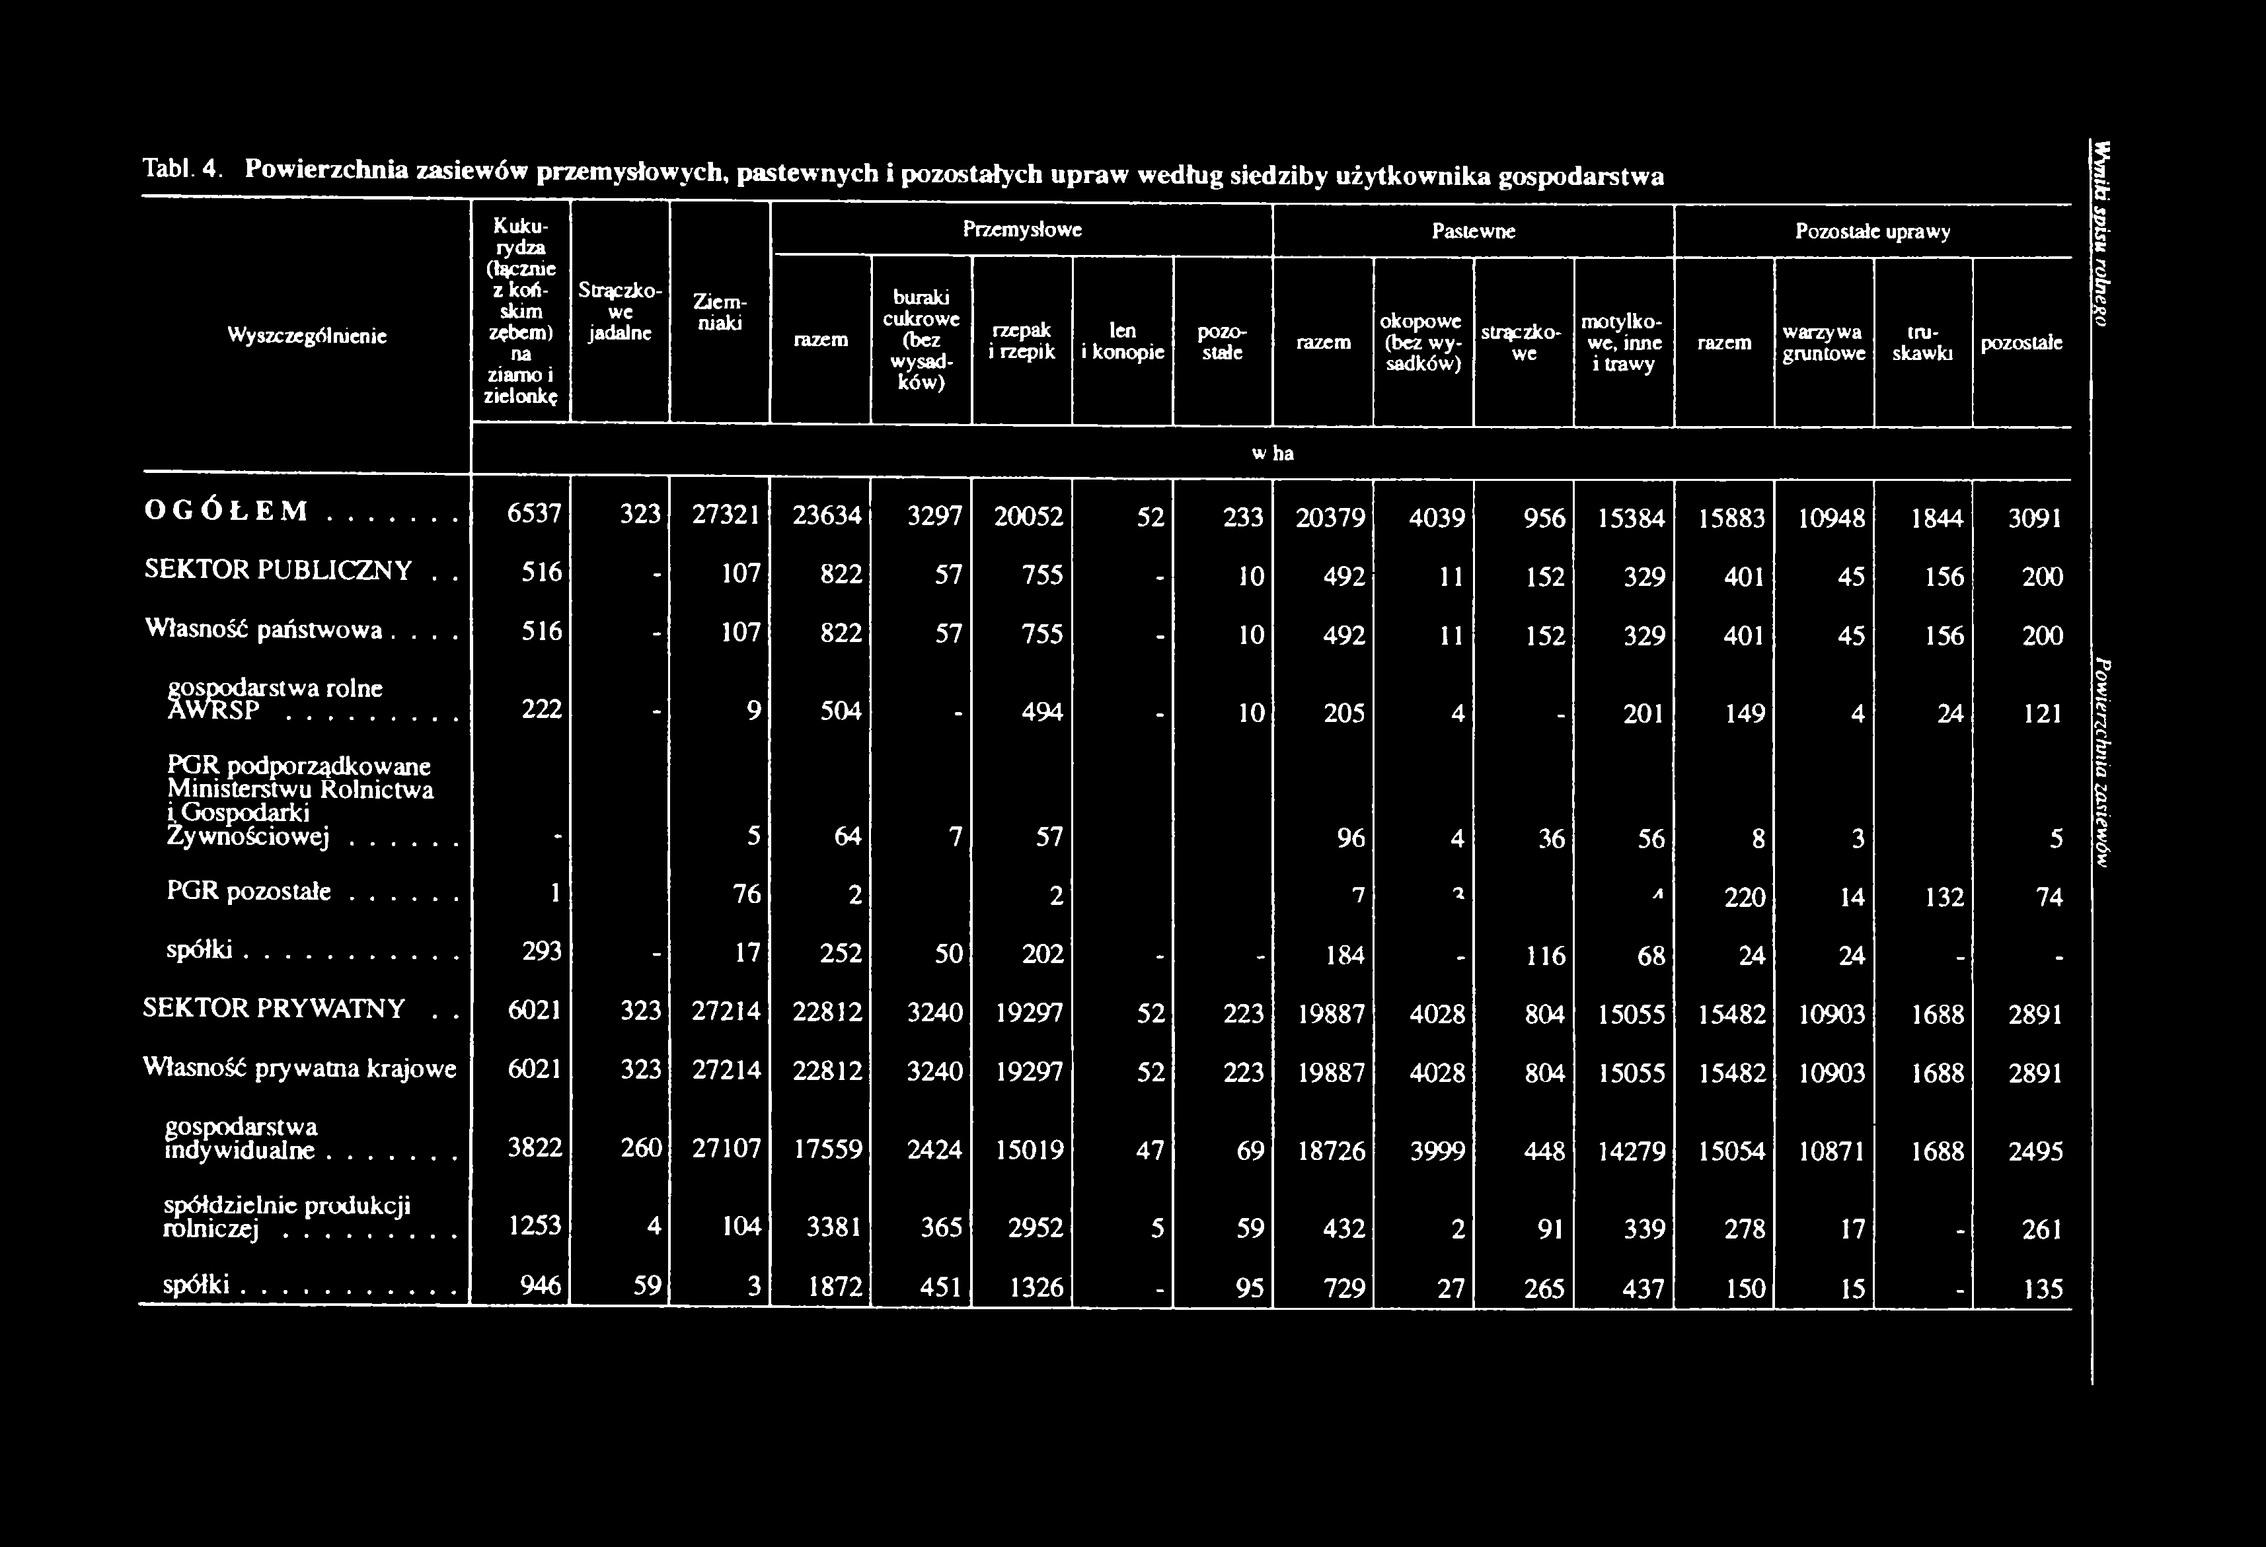Image resolution: width=2266 pixels, height=1547 pixels.
Task: Select the 'okopowe (bez wysadków)' column header
Action: click(1423, 343)
